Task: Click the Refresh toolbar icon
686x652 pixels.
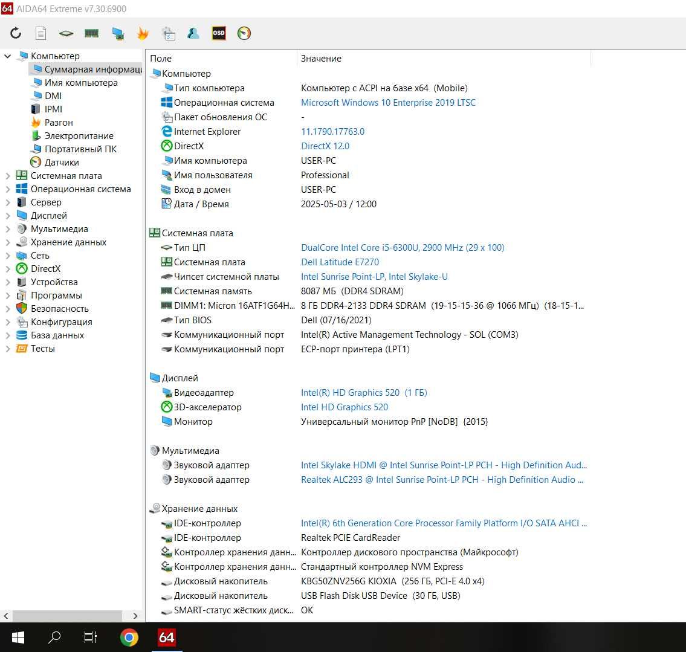Action: [16, 33]
